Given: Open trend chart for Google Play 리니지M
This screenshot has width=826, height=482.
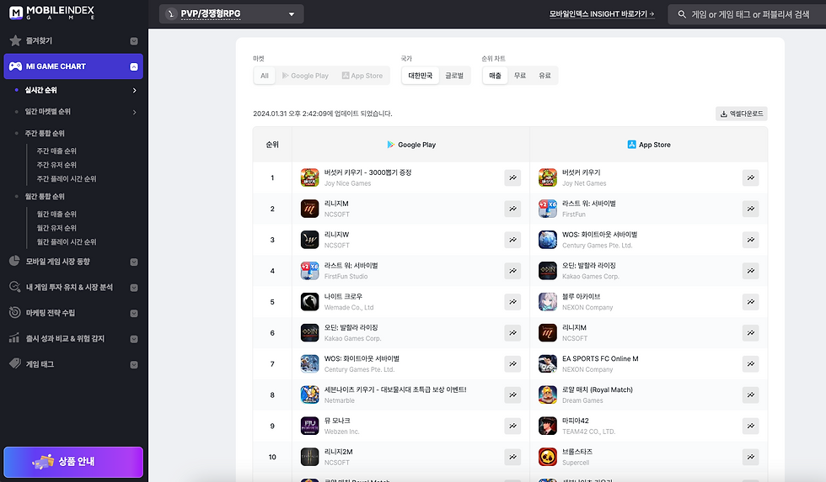Looking at the screenshot, I should coord(512,209).
